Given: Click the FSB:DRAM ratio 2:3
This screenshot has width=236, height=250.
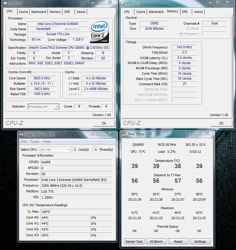Looking at the screenshot, I should (184, 53).
